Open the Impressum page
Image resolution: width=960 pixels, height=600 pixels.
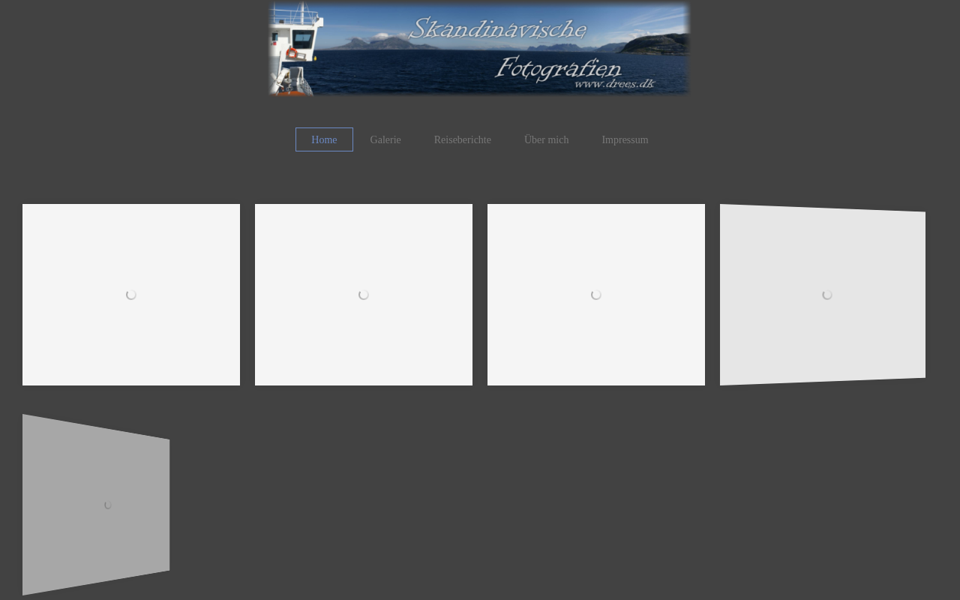[x=625, y=139]
